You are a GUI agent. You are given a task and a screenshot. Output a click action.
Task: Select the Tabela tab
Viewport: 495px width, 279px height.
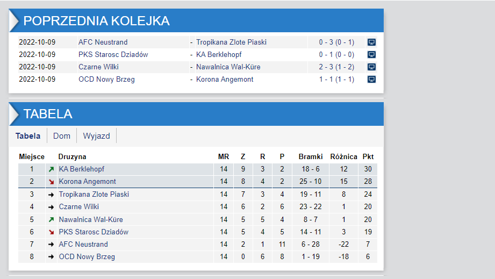coord(28,136)
